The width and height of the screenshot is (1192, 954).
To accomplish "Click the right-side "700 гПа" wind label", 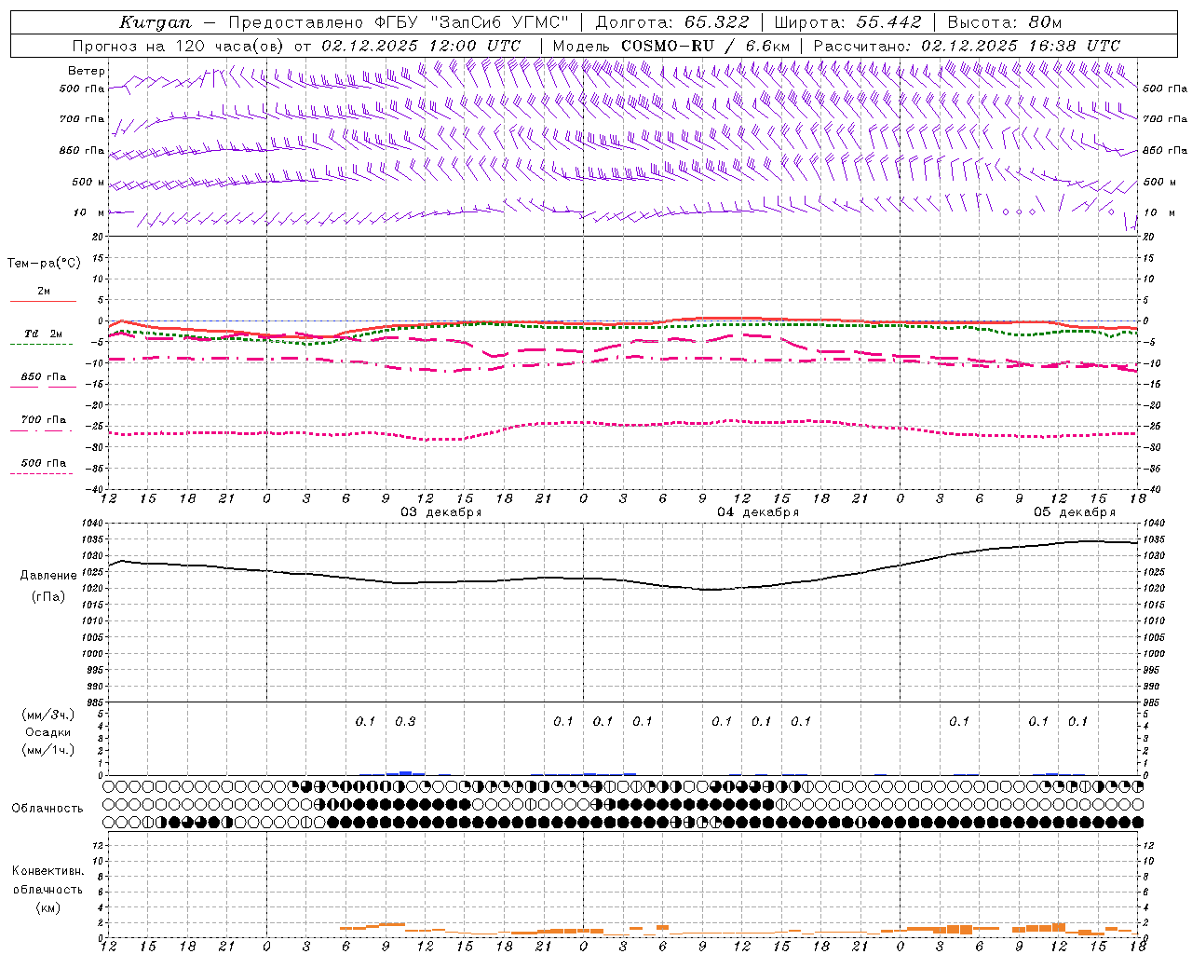I will pyautogui.click(x=1165, y=119).
